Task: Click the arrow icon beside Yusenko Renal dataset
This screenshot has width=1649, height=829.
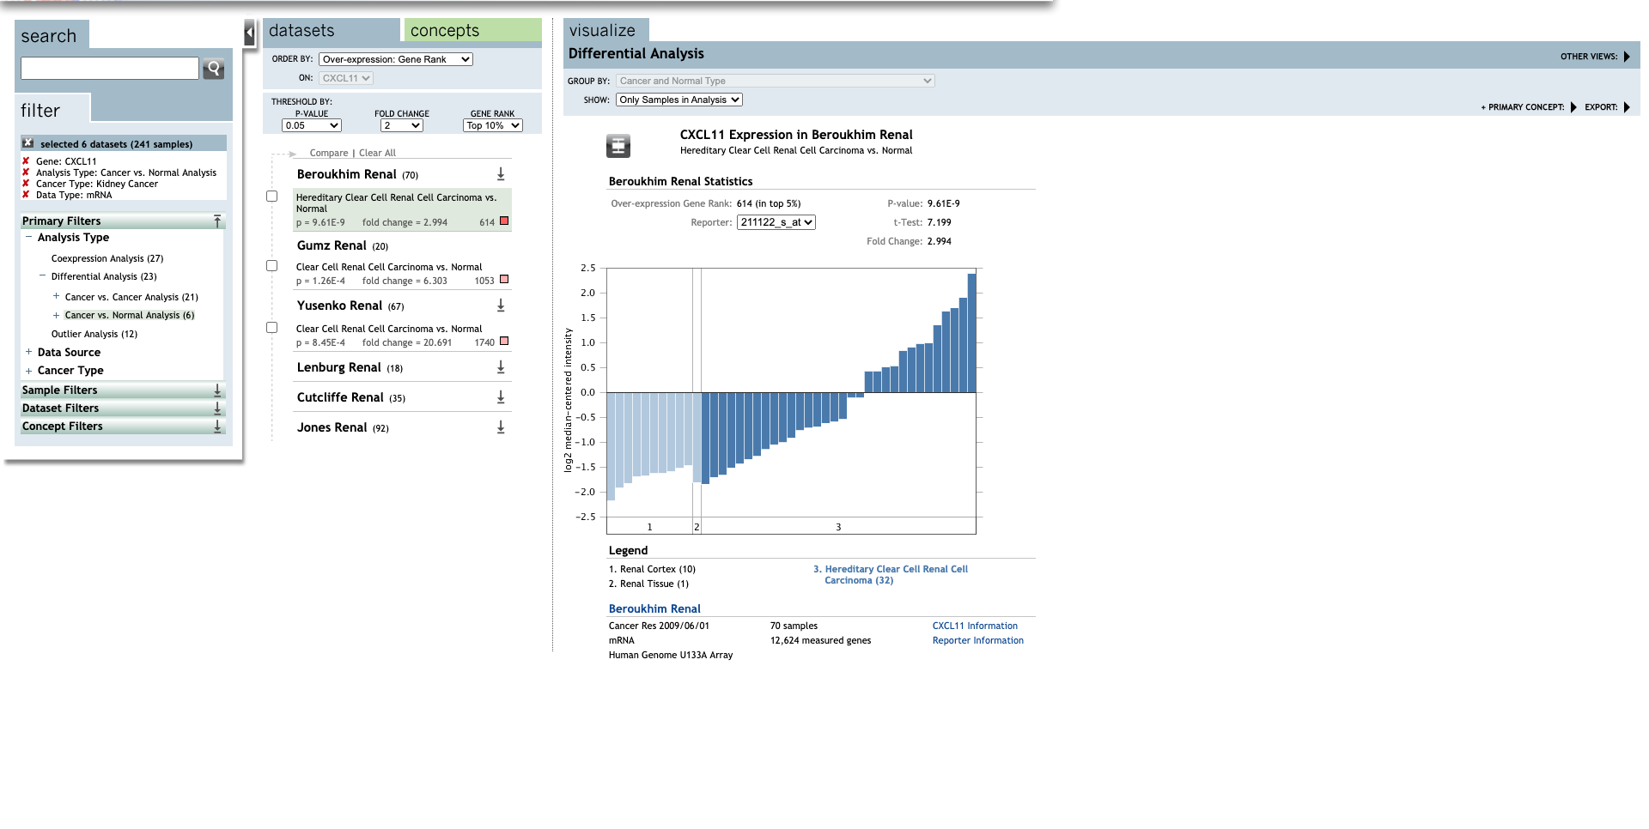Action: 501,306
